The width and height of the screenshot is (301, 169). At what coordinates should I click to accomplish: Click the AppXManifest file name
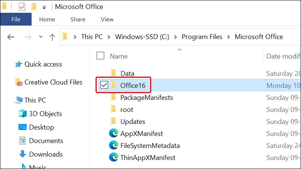coord(141,134)
